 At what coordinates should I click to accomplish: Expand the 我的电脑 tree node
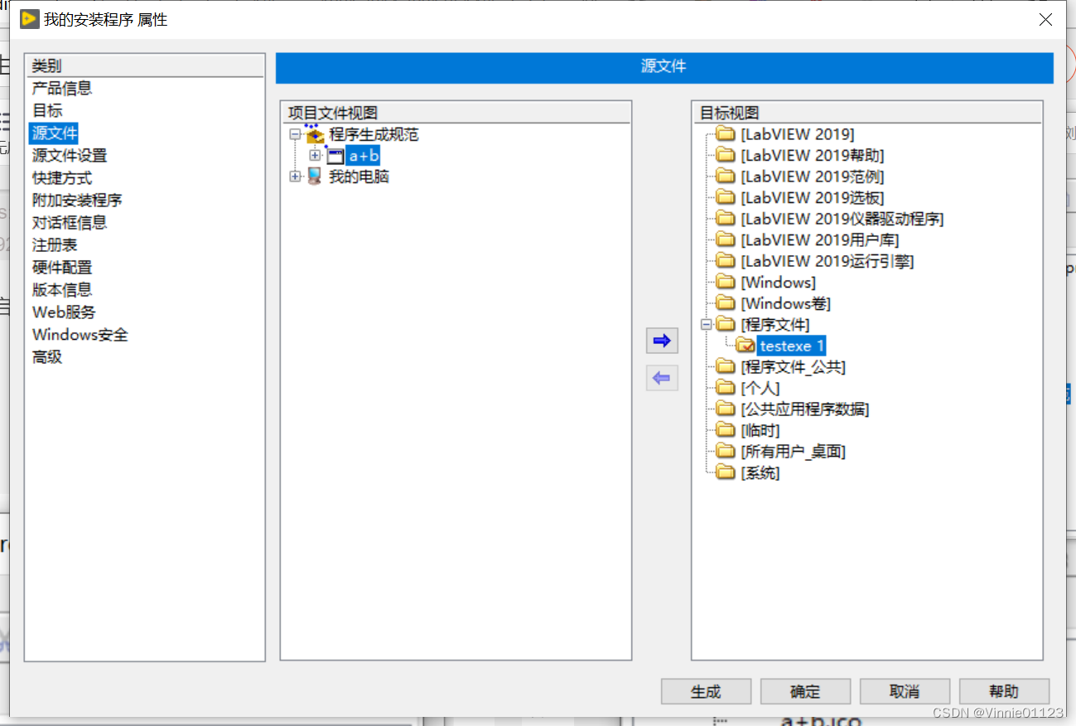coord(295,177)
